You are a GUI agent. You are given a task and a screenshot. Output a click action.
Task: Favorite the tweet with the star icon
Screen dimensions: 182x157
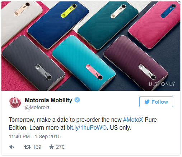pos(51,147)
